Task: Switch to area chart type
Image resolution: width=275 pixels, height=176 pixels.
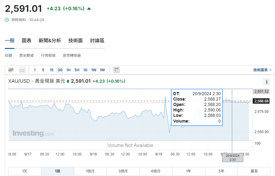Action: 22,70
